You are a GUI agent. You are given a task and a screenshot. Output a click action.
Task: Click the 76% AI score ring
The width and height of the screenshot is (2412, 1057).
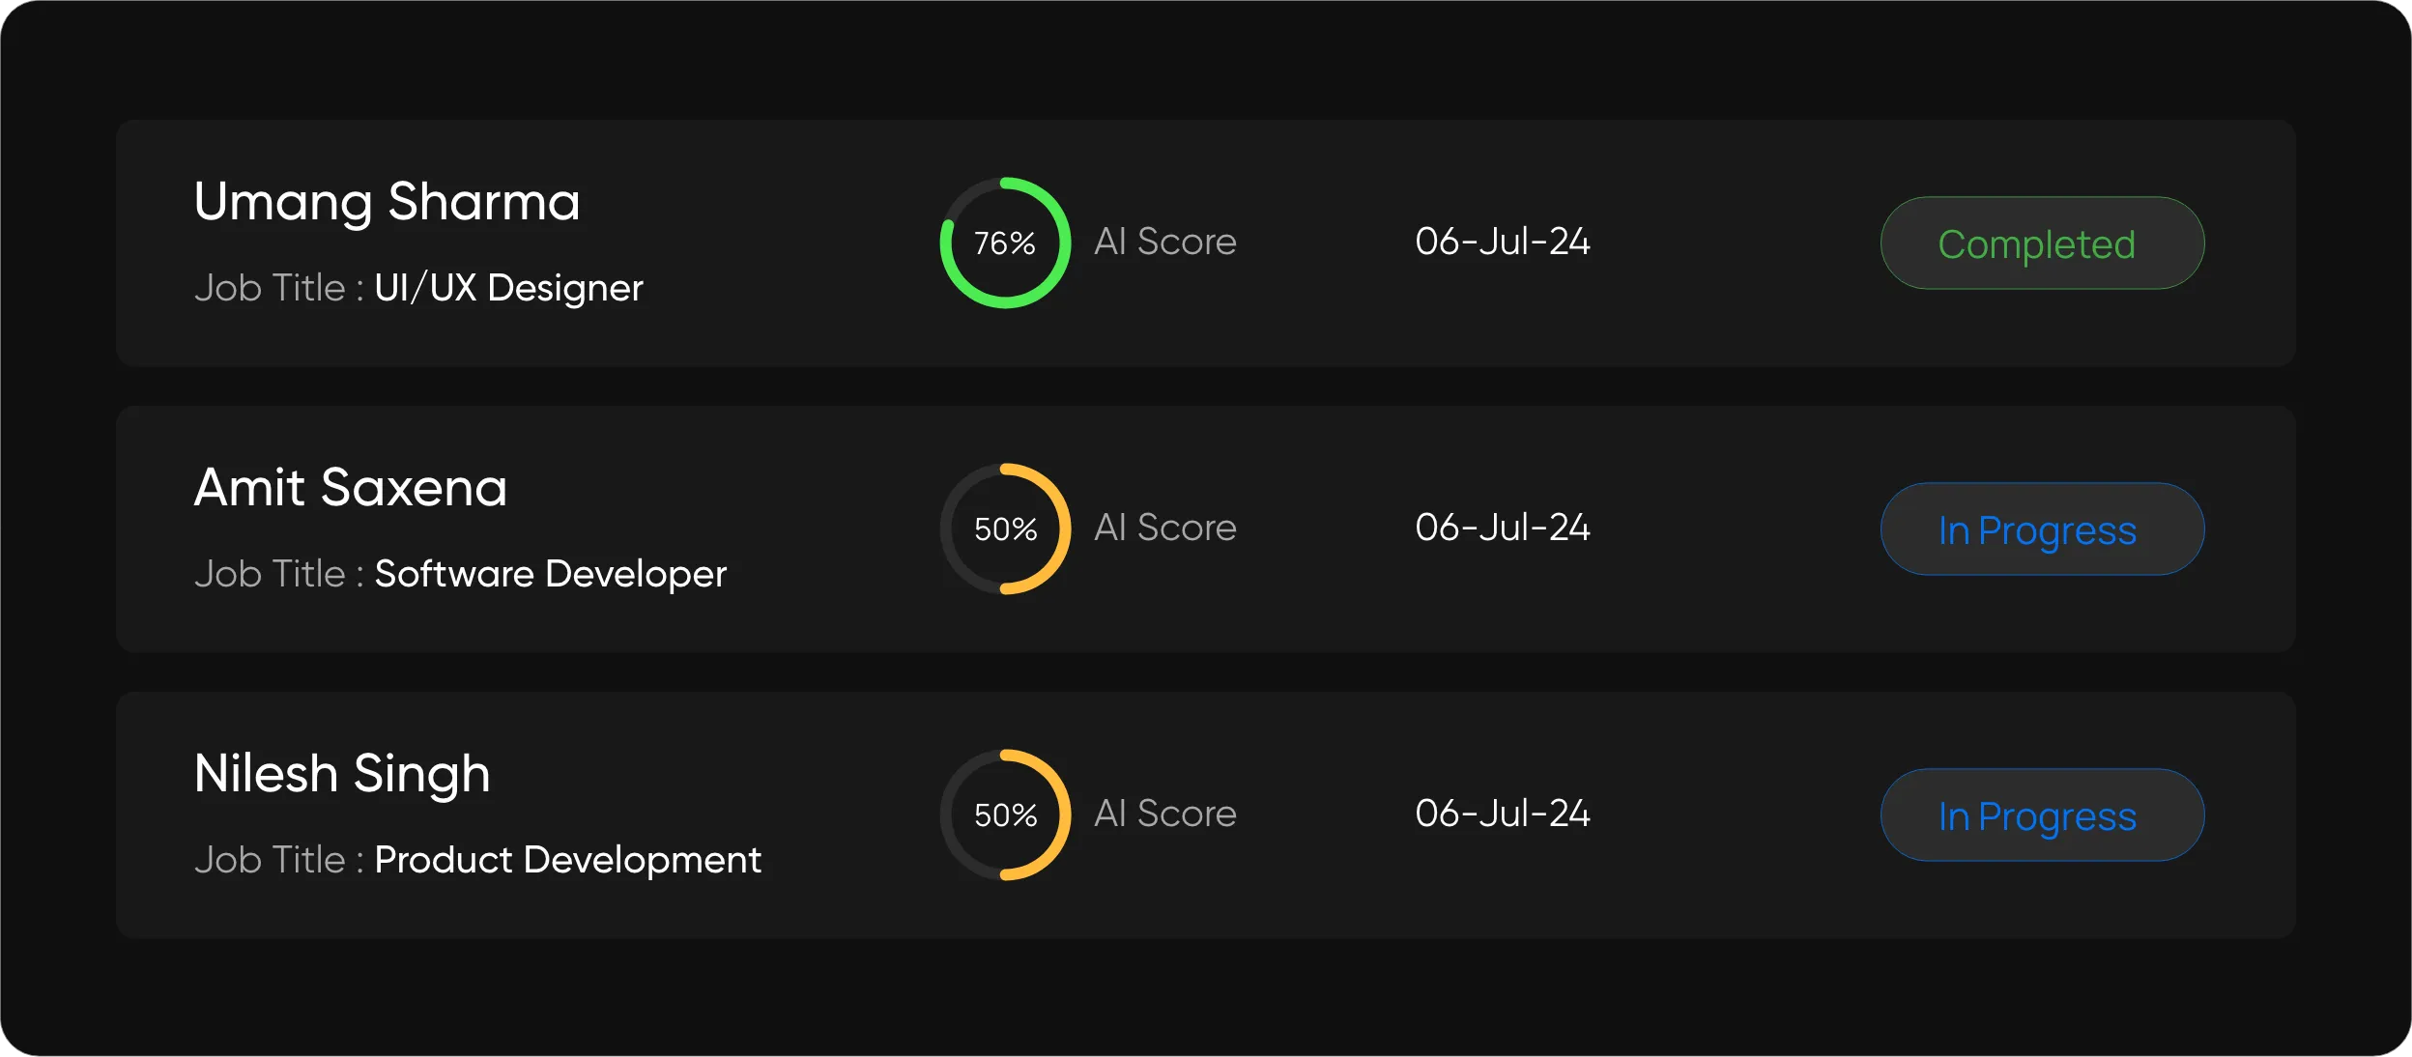1005,243
